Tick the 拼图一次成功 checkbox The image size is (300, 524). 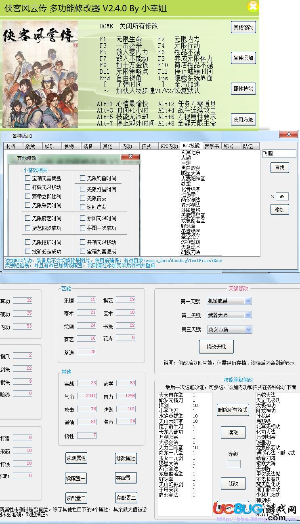pos(98,228)
